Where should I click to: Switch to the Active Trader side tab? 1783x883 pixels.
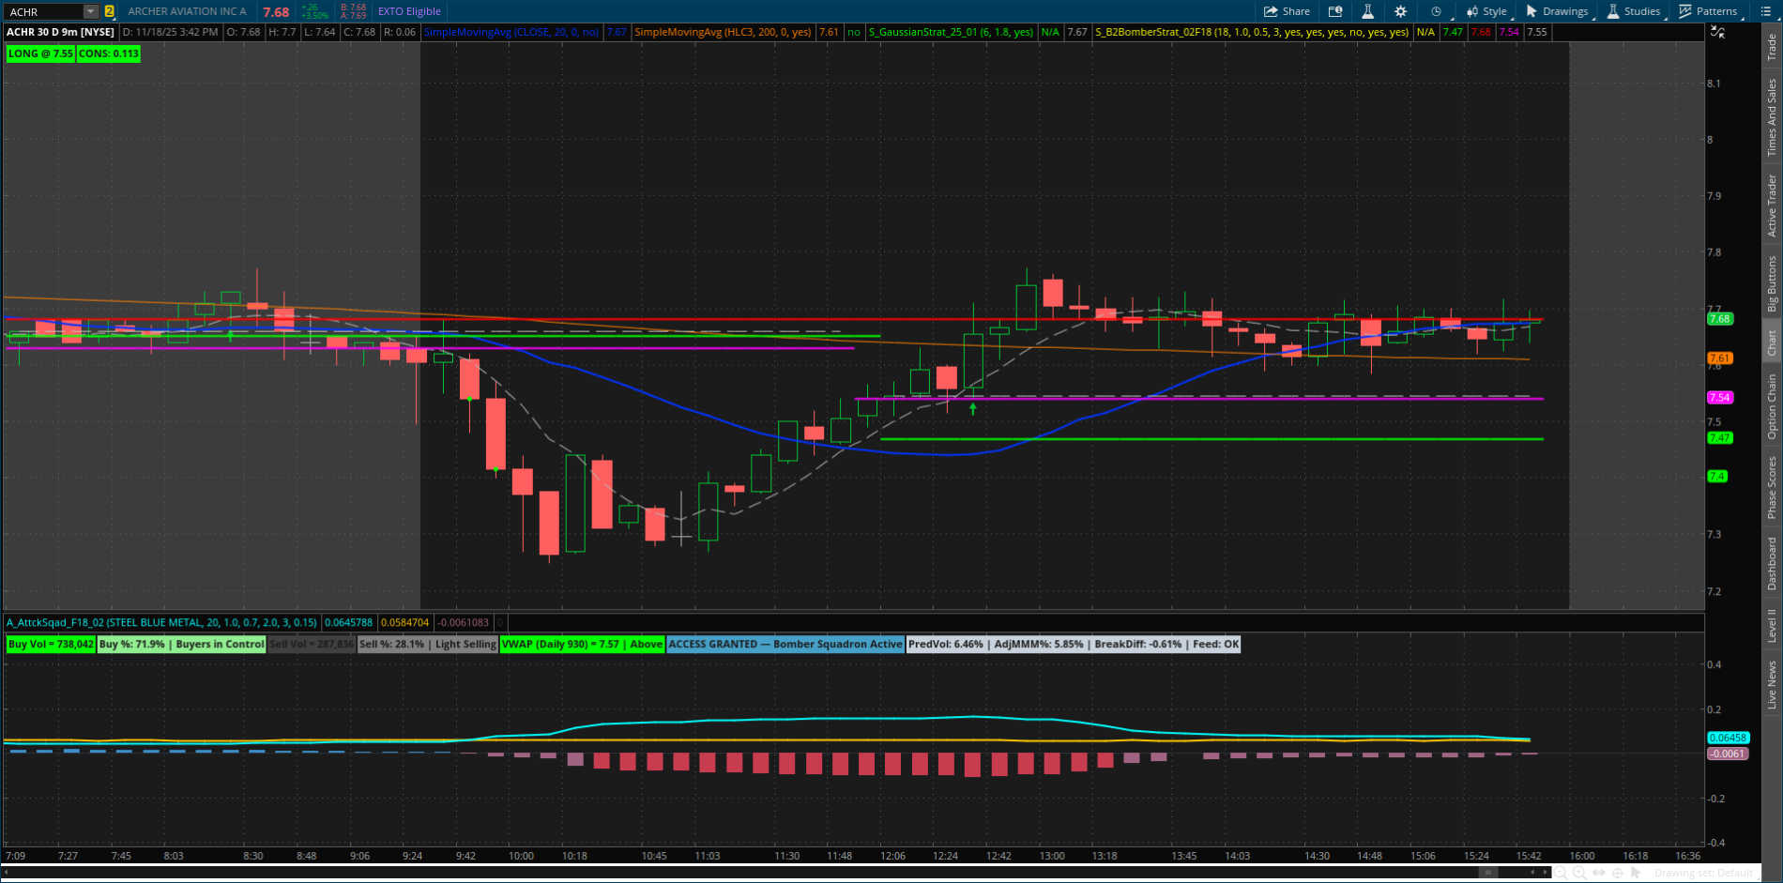click(x=1772, y=205)
